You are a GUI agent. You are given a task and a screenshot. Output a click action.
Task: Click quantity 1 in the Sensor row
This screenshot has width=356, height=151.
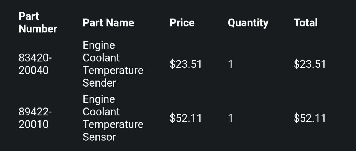click(x=230, y=118)
